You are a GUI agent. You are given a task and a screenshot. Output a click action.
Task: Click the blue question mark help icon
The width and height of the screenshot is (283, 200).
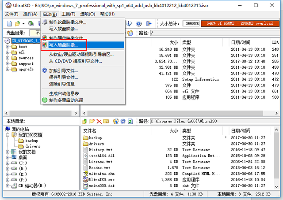coord(138,23)
